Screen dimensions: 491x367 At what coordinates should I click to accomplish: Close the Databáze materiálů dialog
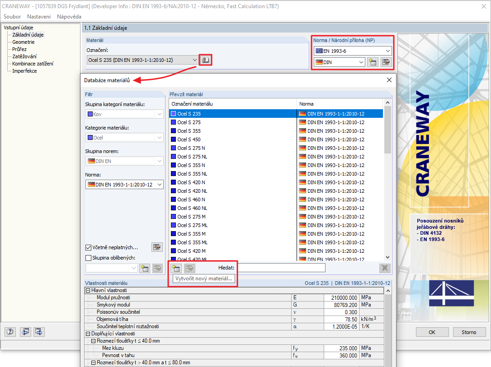(389, 80)
